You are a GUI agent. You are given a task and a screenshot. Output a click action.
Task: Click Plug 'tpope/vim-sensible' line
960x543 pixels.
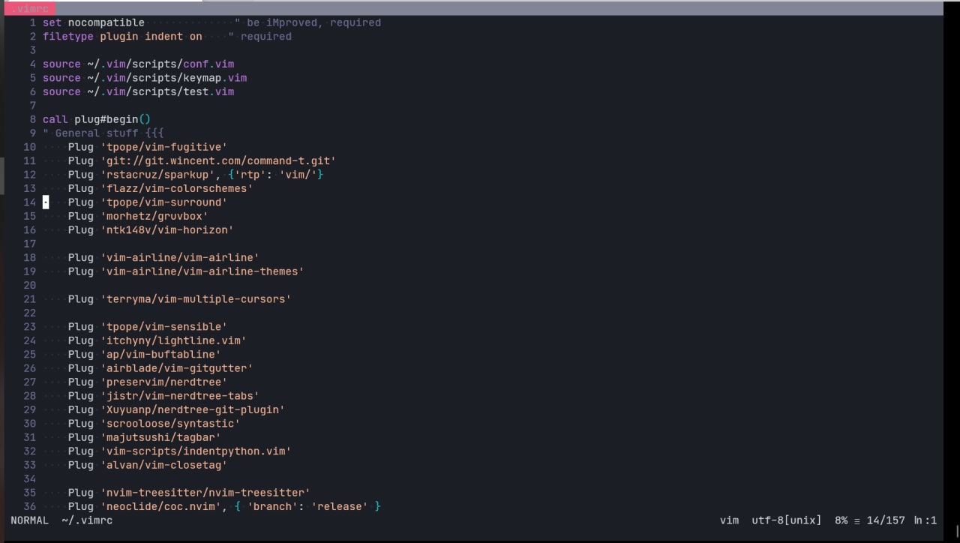(148, 327)
